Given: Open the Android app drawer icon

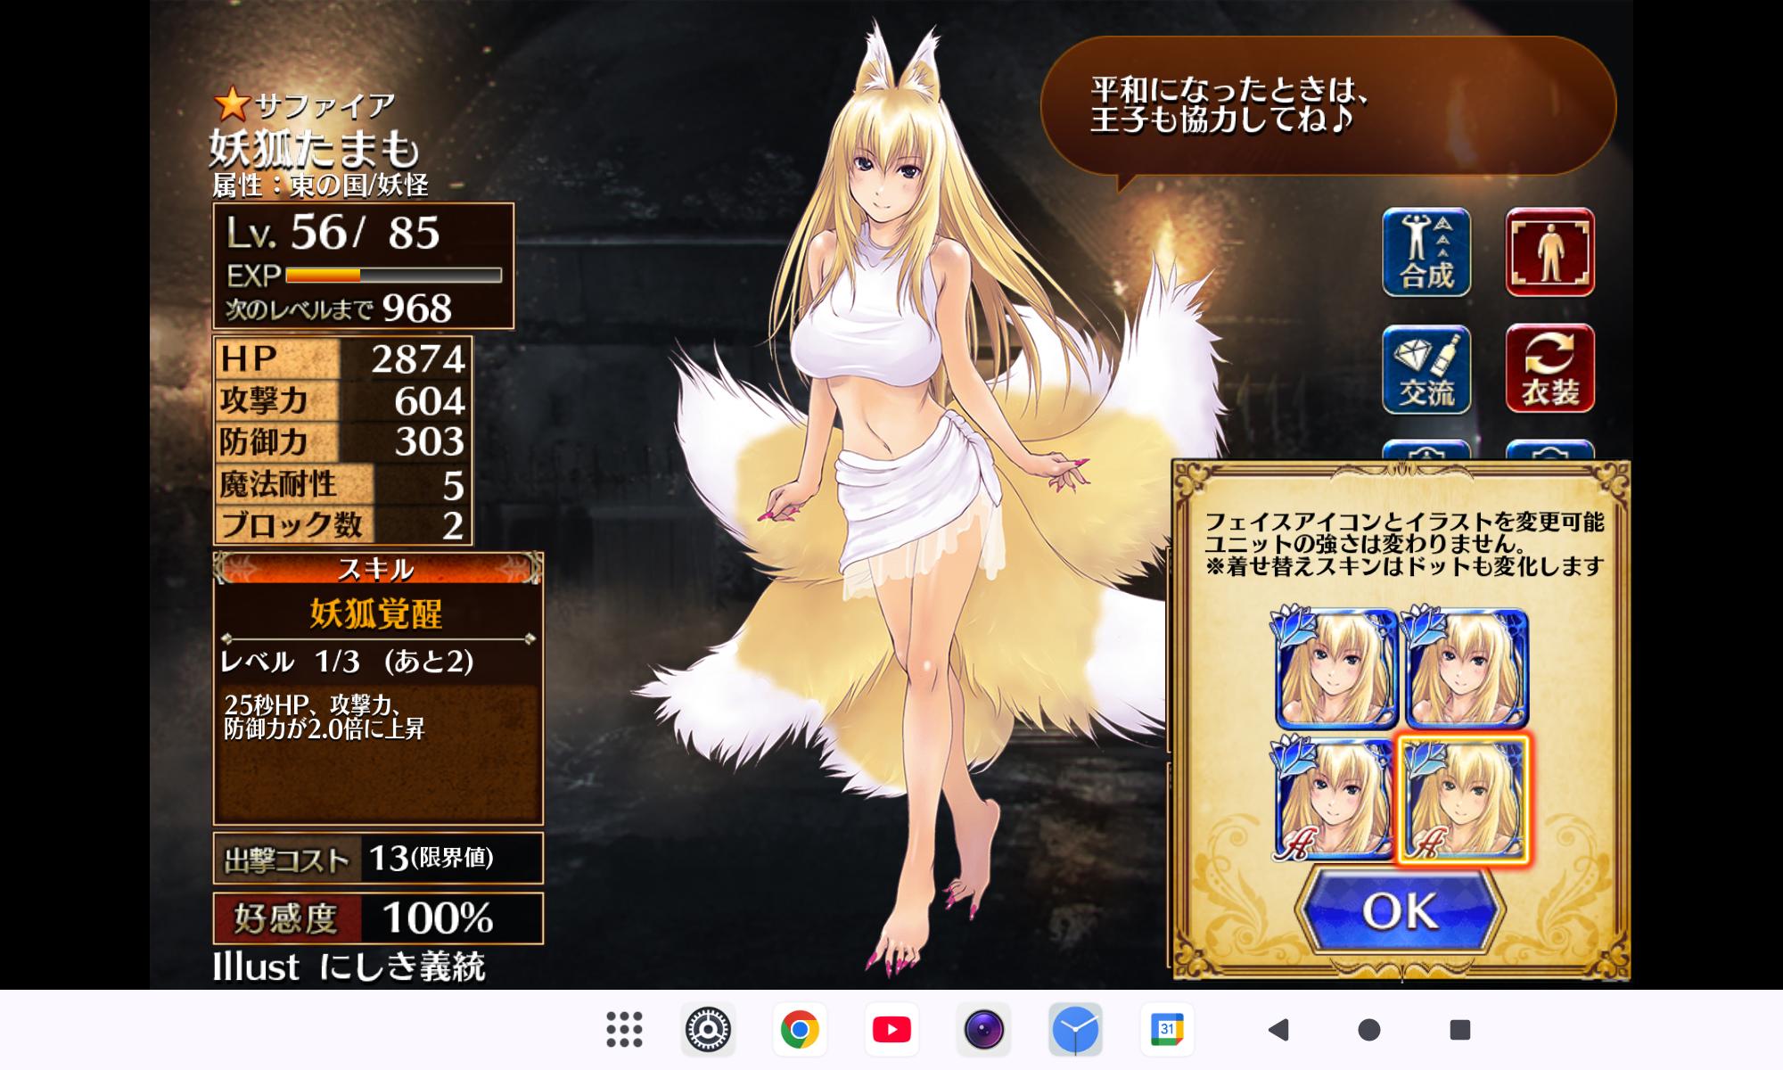Looking at the screenshot, I should [624, 1030].
